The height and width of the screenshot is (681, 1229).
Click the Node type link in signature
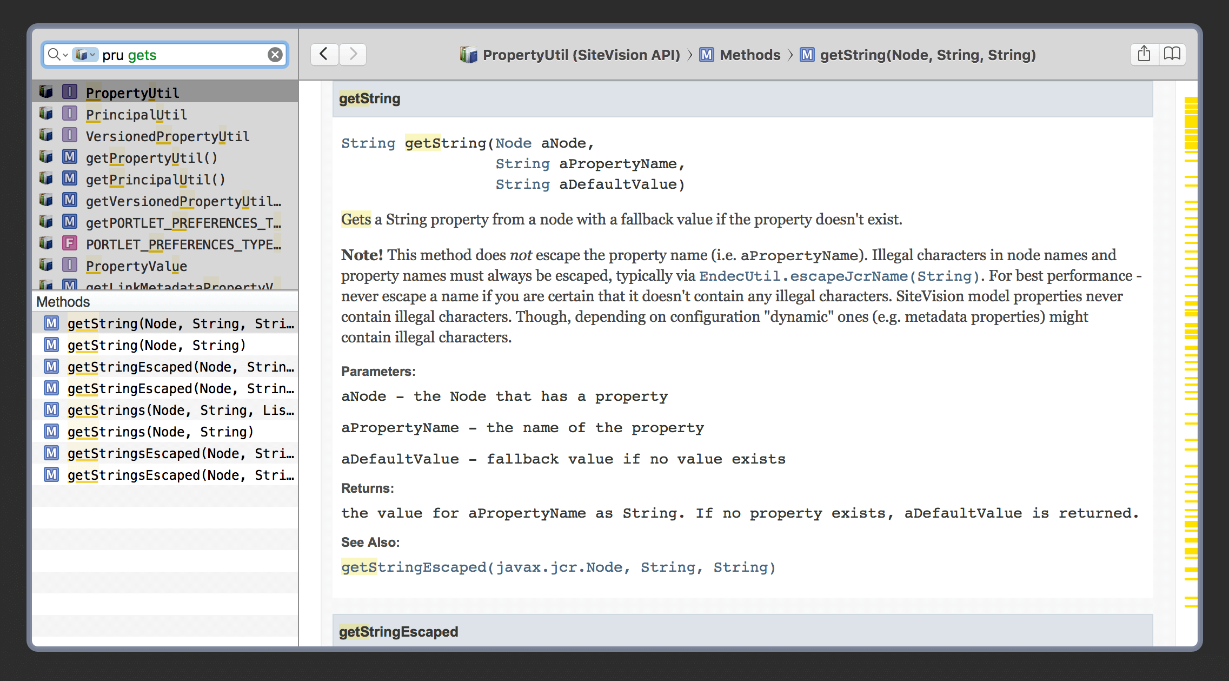[x=513, y=143]
